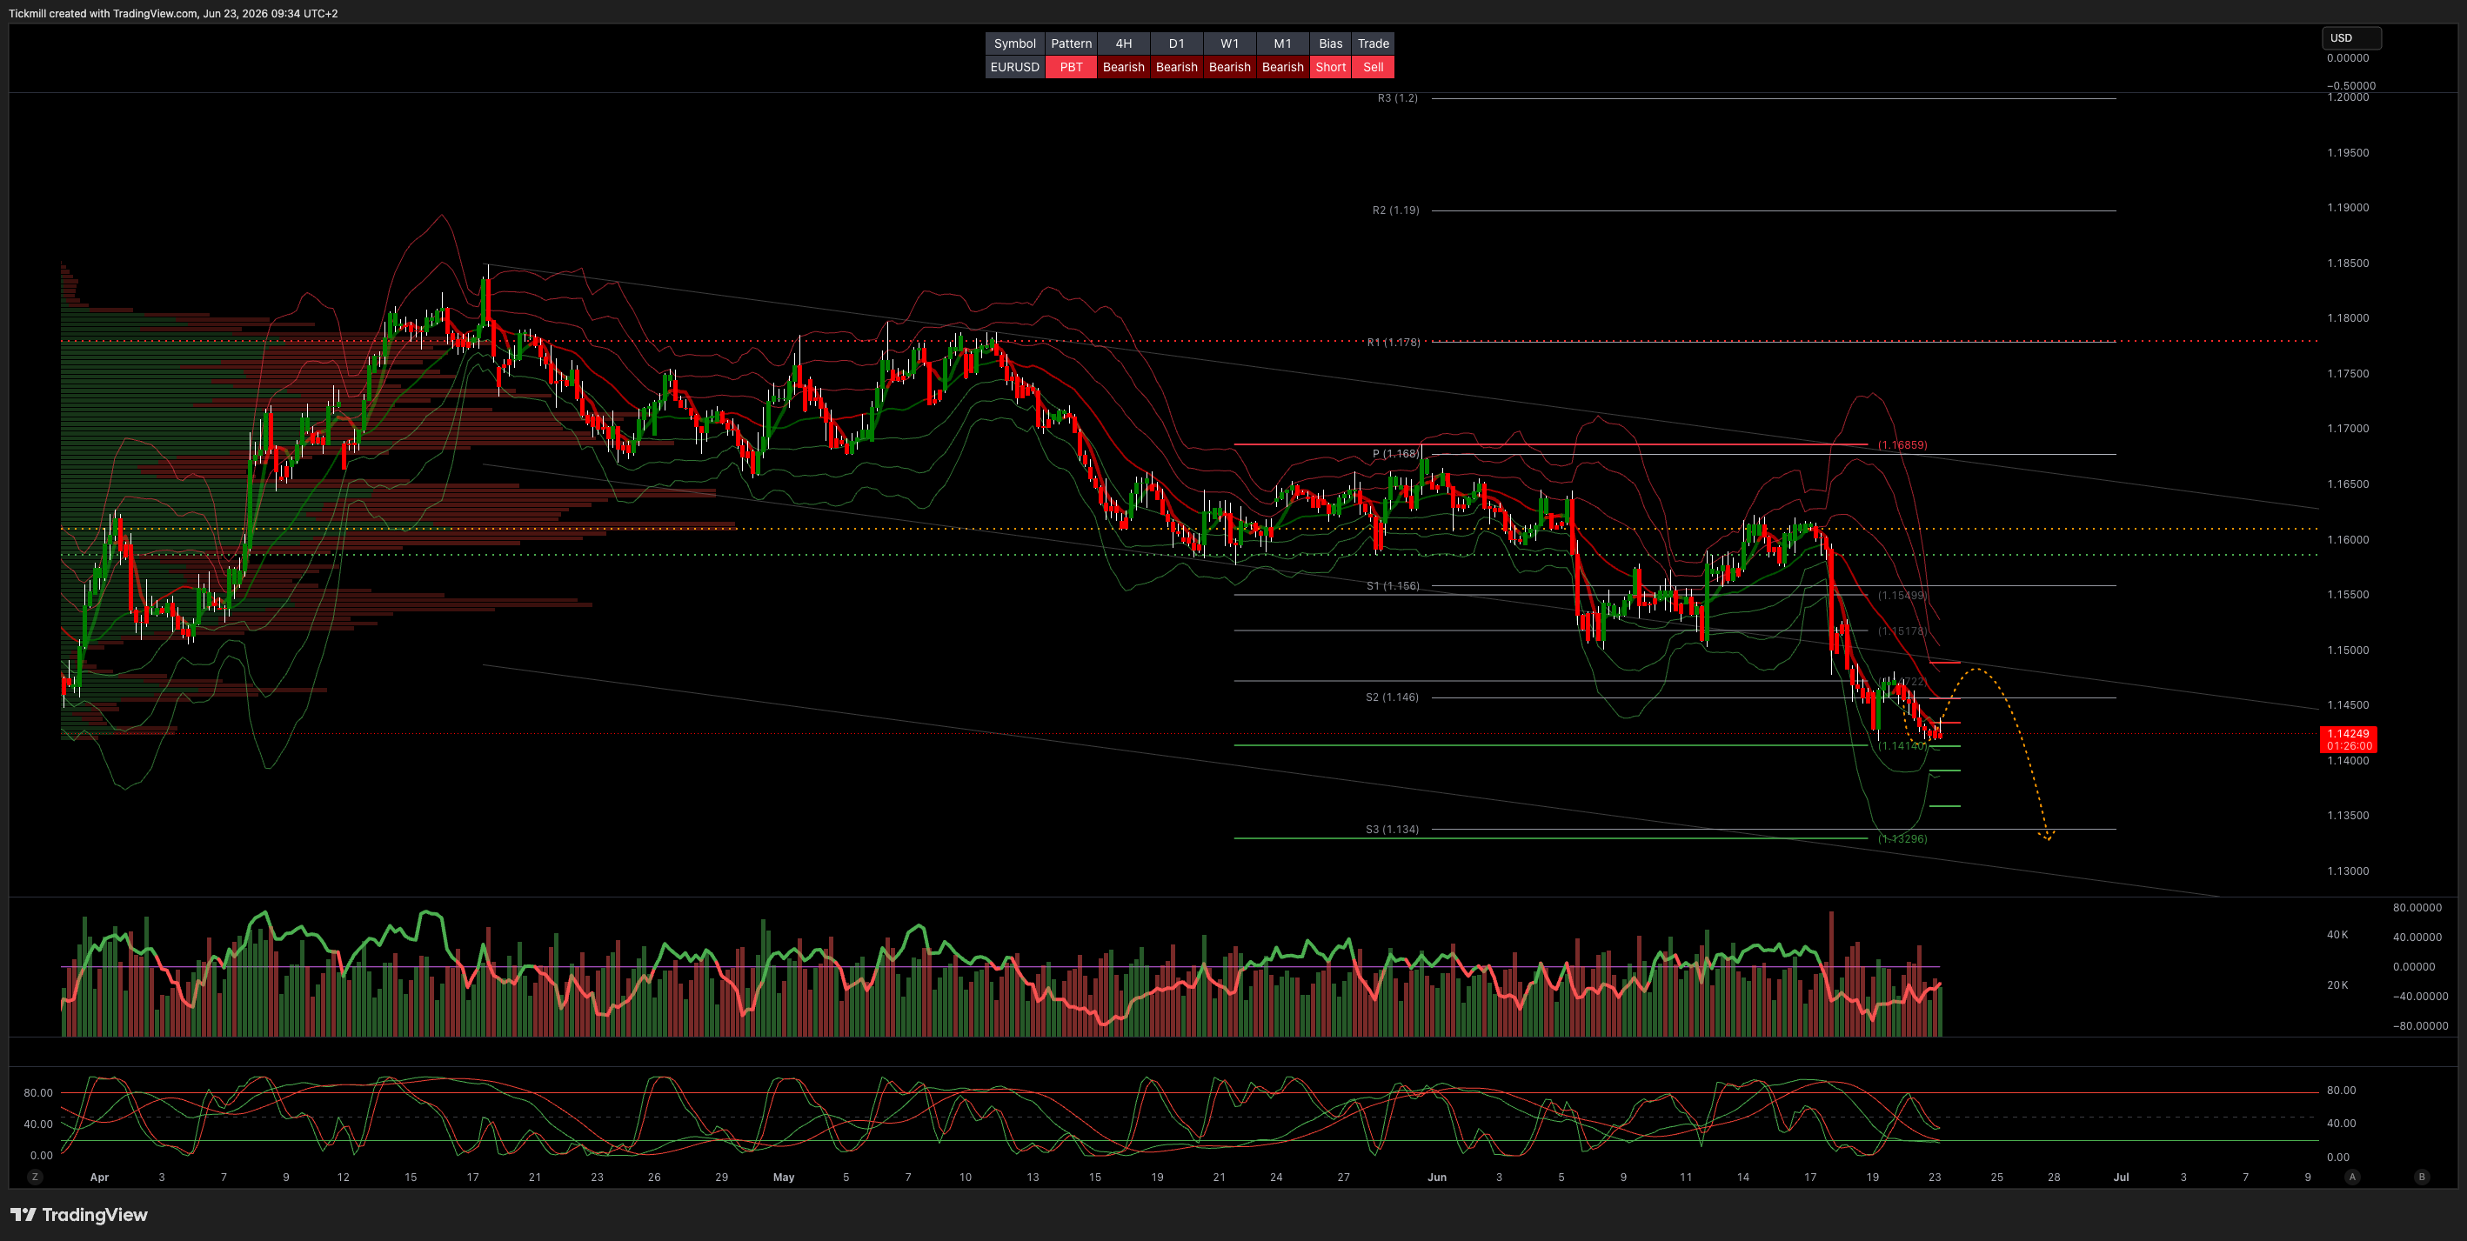
Task: Click the Short bias cell
Action: point(1330,67)
